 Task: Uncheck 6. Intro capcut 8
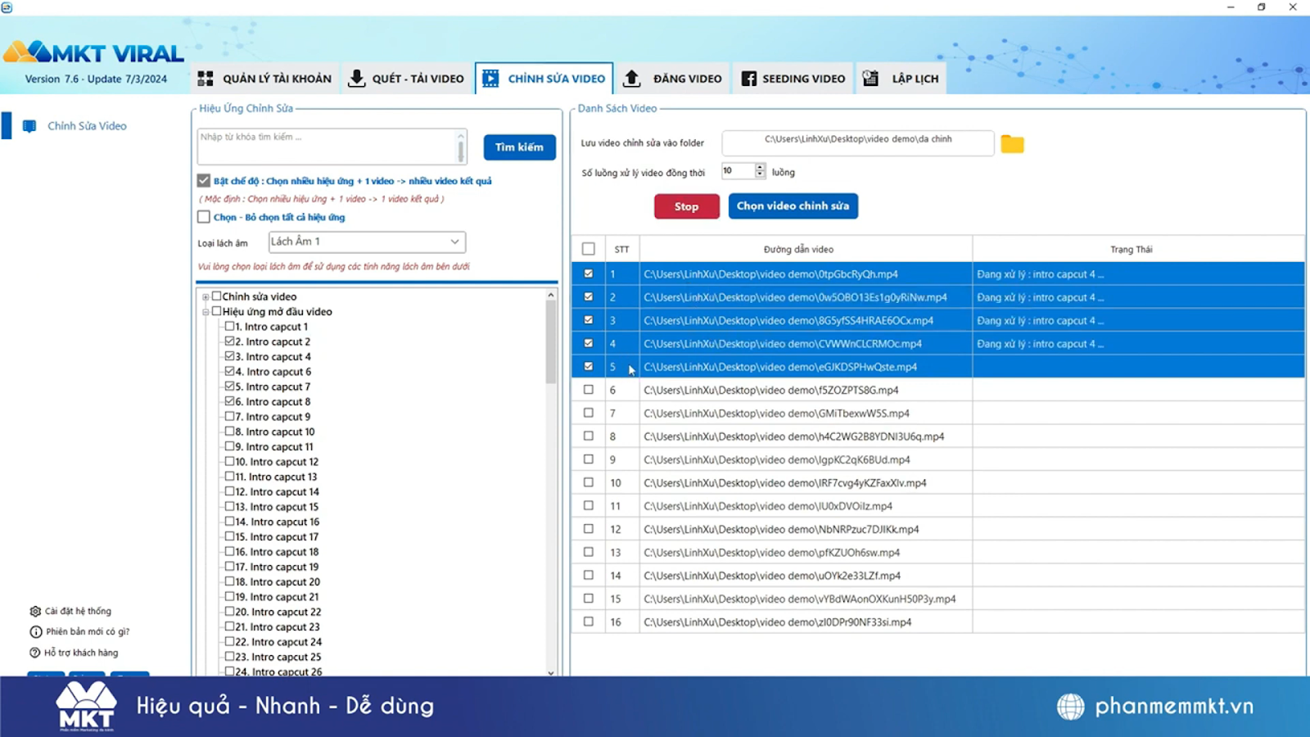point(230,401)
